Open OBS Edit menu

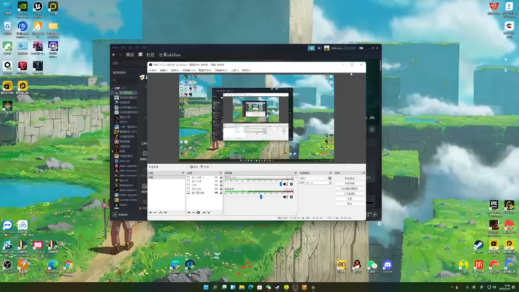coord(163,70)
